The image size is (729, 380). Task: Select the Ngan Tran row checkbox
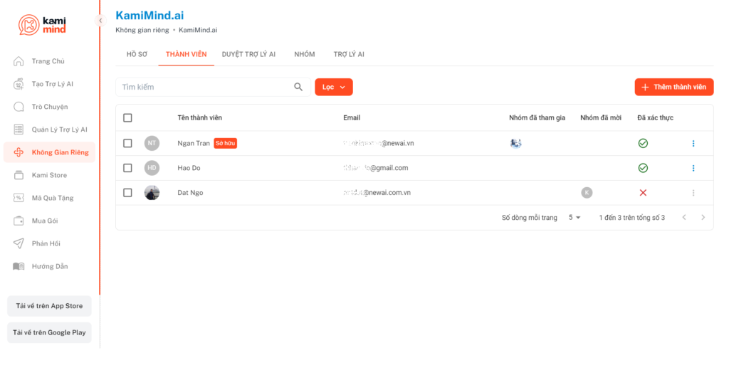click(x=127, y=143)
